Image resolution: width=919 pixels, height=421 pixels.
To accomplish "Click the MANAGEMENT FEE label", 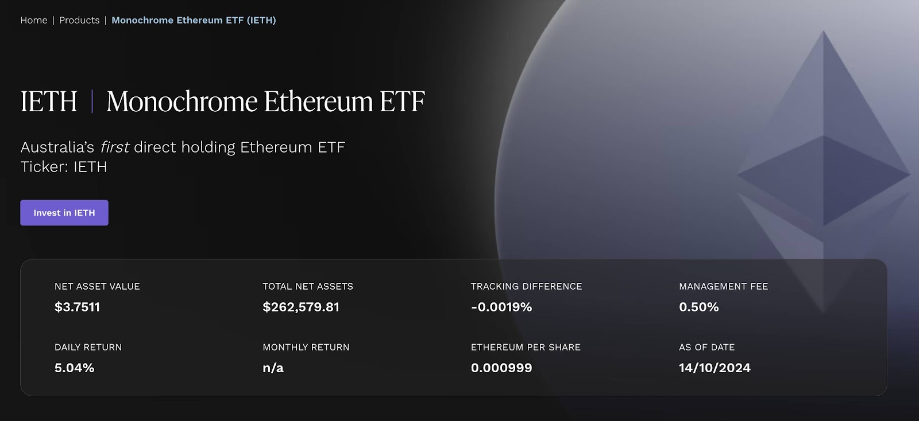I will point(723,286).
